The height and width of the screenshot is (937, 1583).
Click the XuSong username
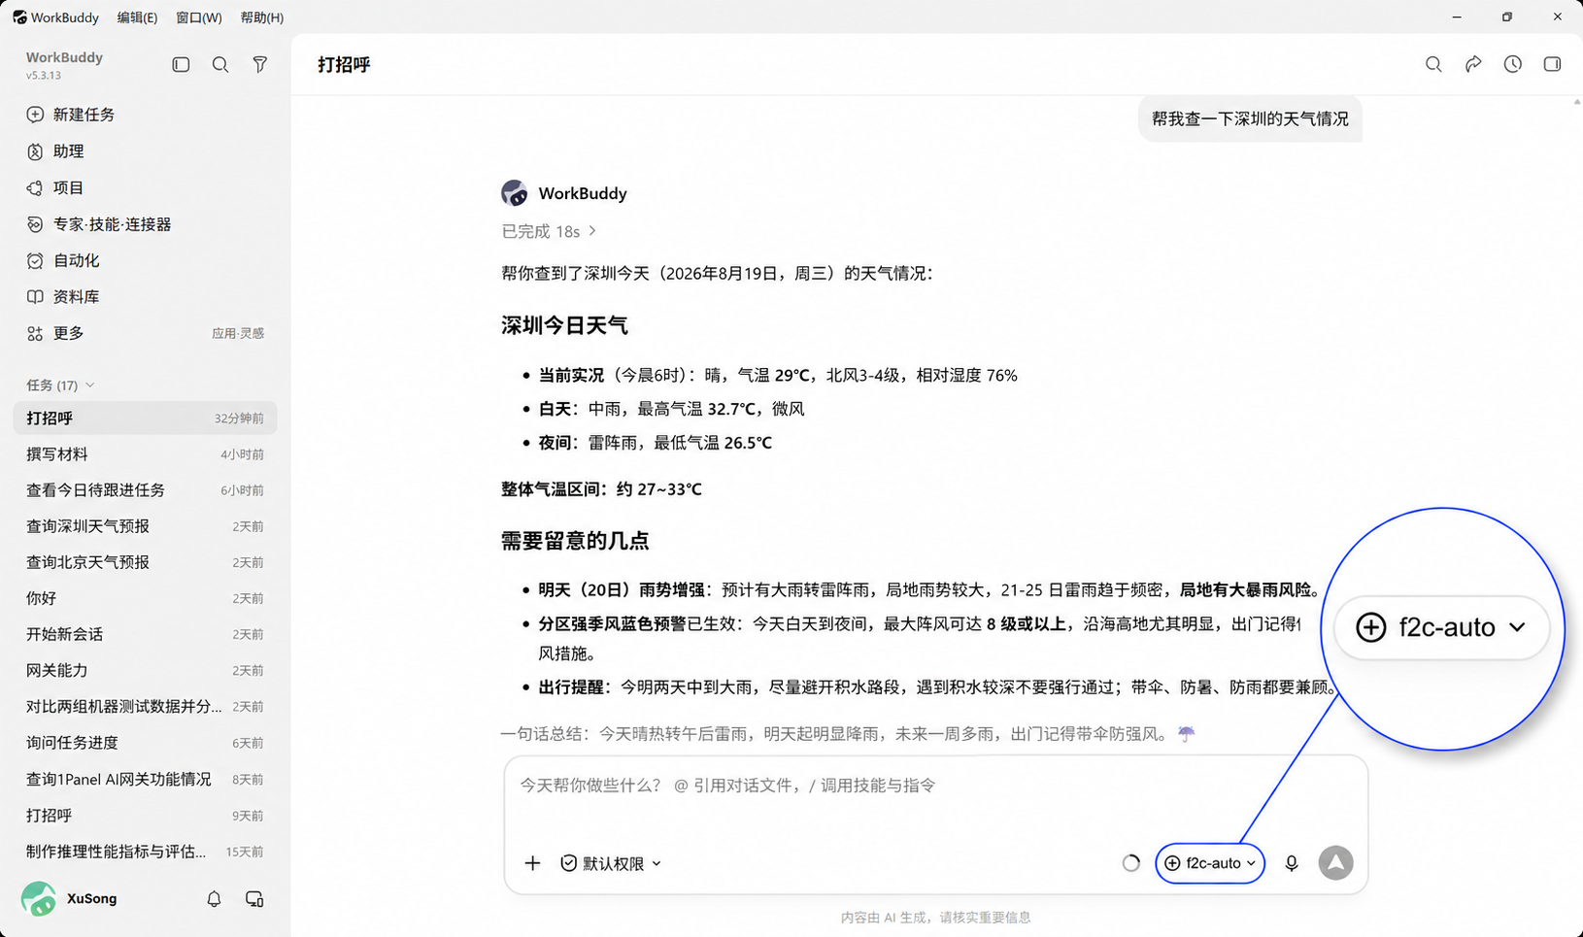pyautogui.click(x=91, y=899)
